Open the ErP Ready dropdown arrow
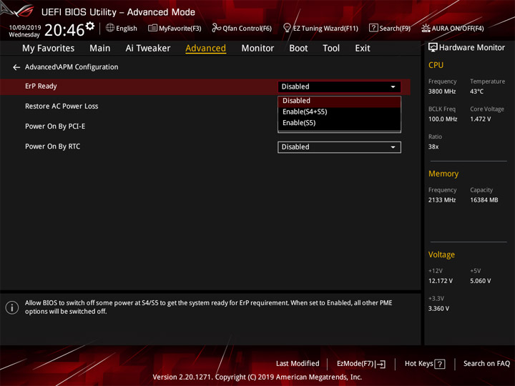This screenshot has height=386, width=515. click(393, 87)
